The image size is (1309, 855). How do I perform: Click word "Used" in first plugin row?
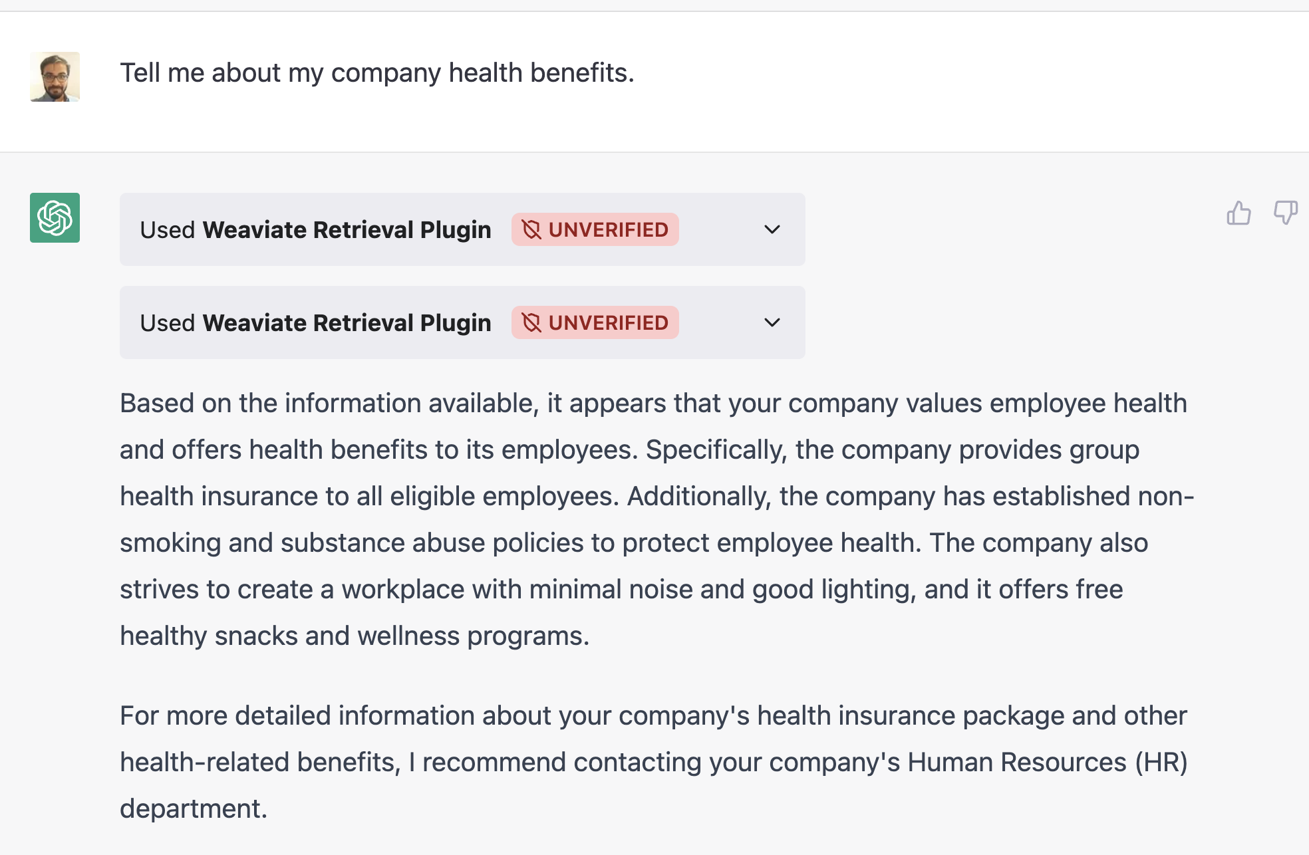pos(167,230)
